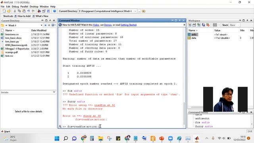Open Simulink from the toolbar icon
Screen dimensions: 254x143
point(39,11)
